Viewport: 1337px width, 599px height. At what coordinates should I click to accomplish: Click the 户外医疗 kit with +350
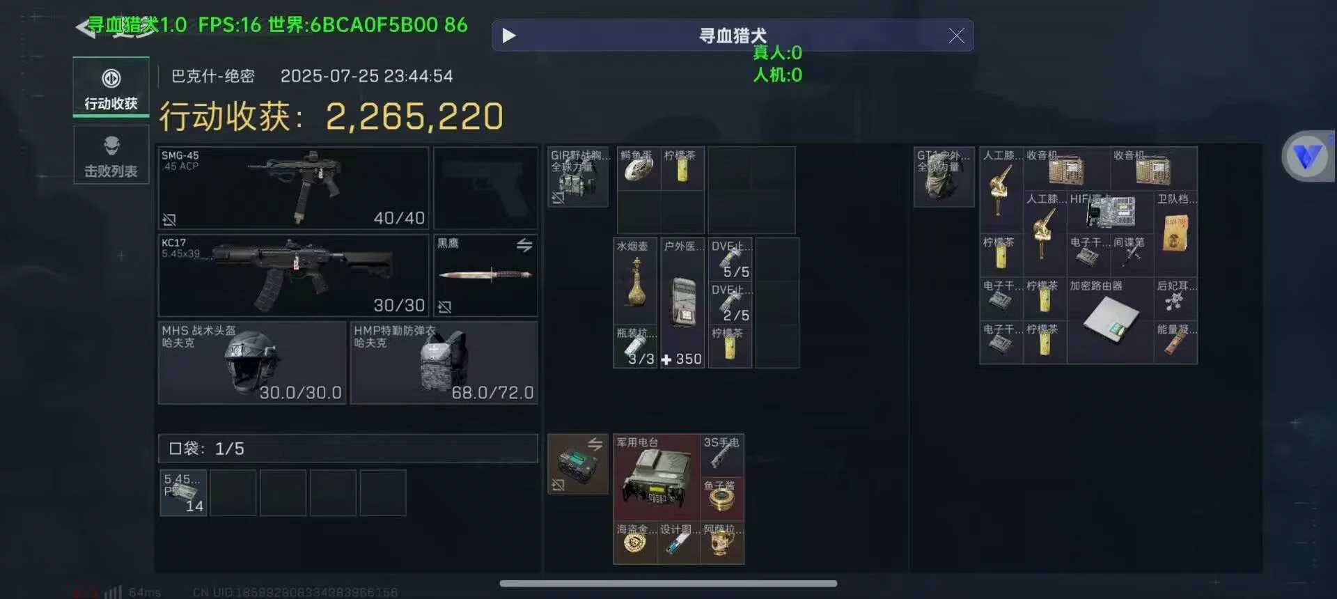pos(682,302)
